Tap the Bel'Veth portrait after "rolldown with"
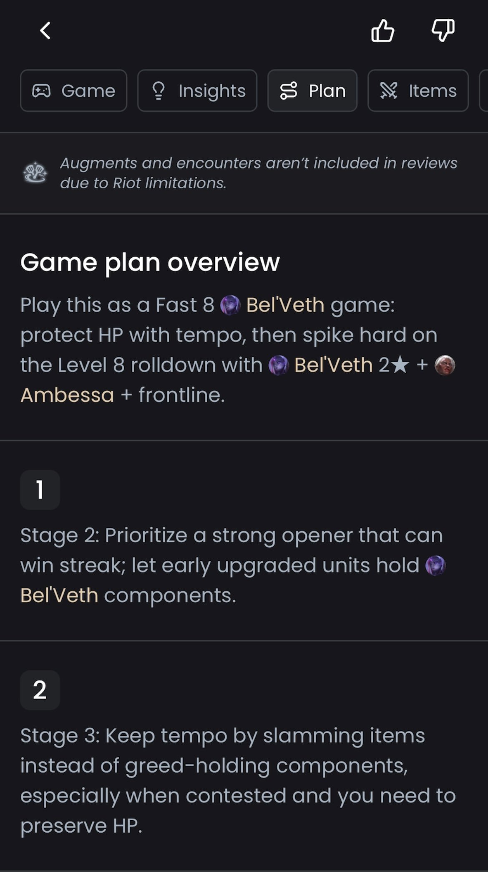The width and height of the screenshot is (488, 872). (x=279, y=365)
